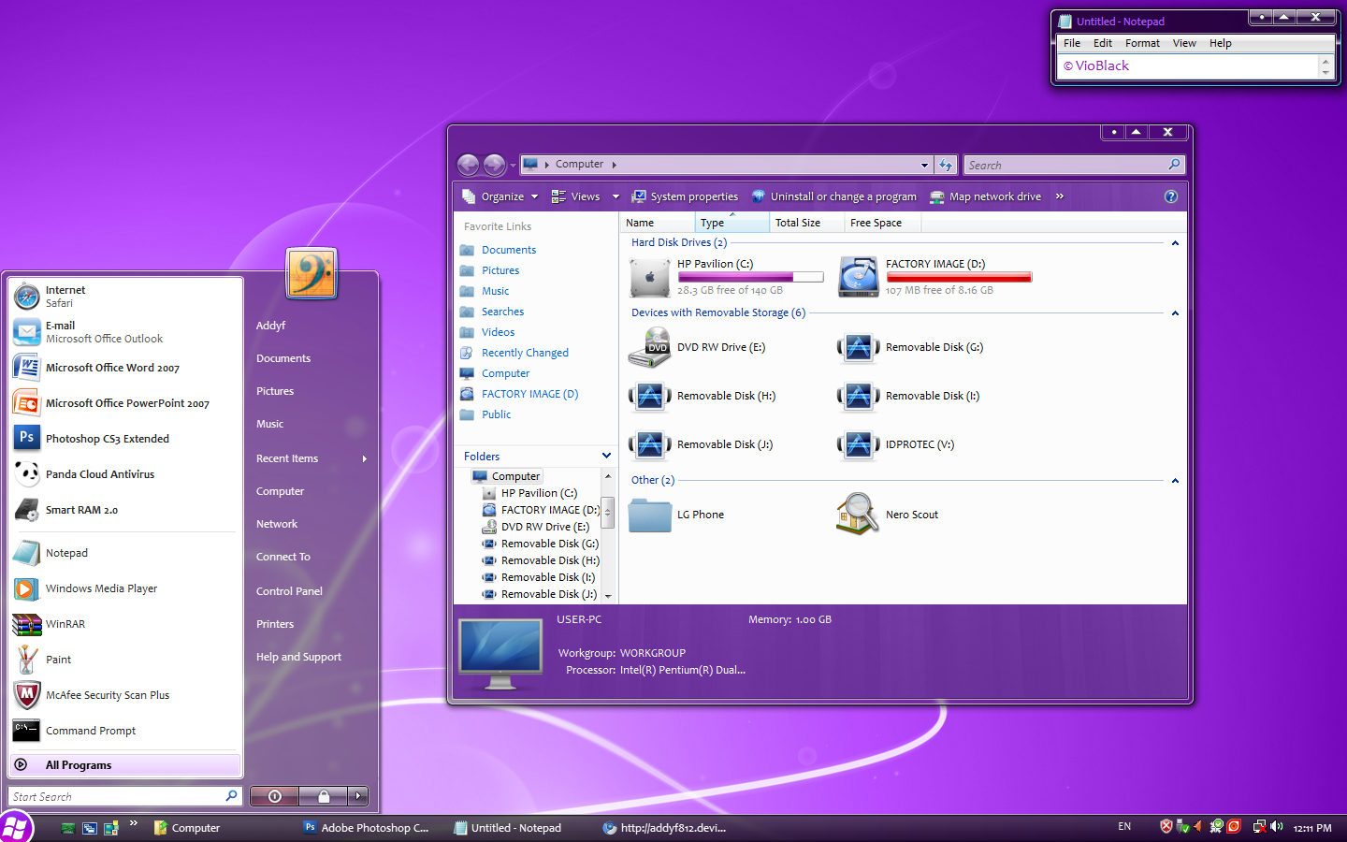The image size is (1347, 842).
Task: Open Explorer help question mark
Action: (1170, 196)
